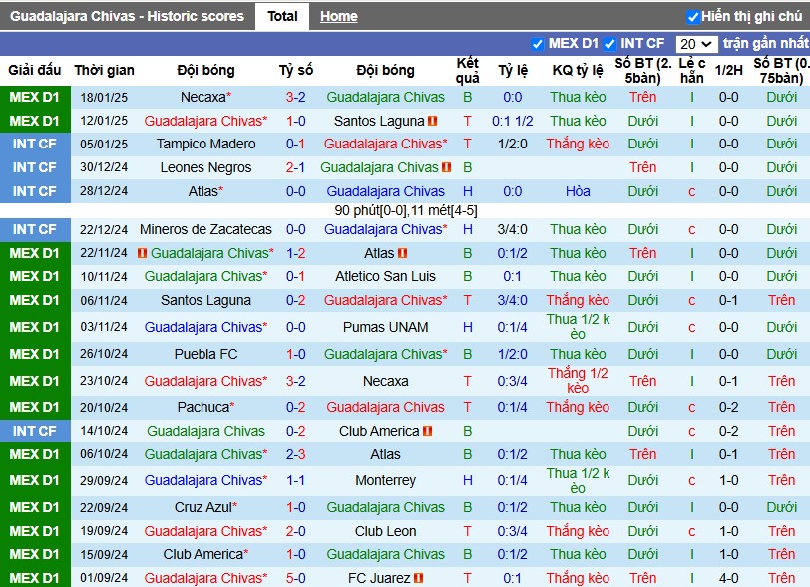Click Santos Laguna in 06/11/24 row
810x587 pixels.
[206, 300]
